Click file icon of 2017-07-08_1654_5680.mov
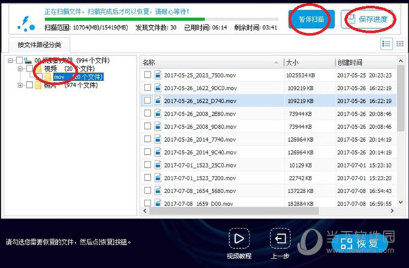The height and width of the screenshot is (268, 409). (x=158, y=190)
